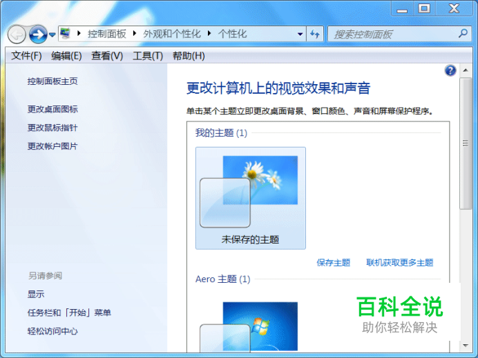Click the Back navigation arrow button

[x=17, y=34]
